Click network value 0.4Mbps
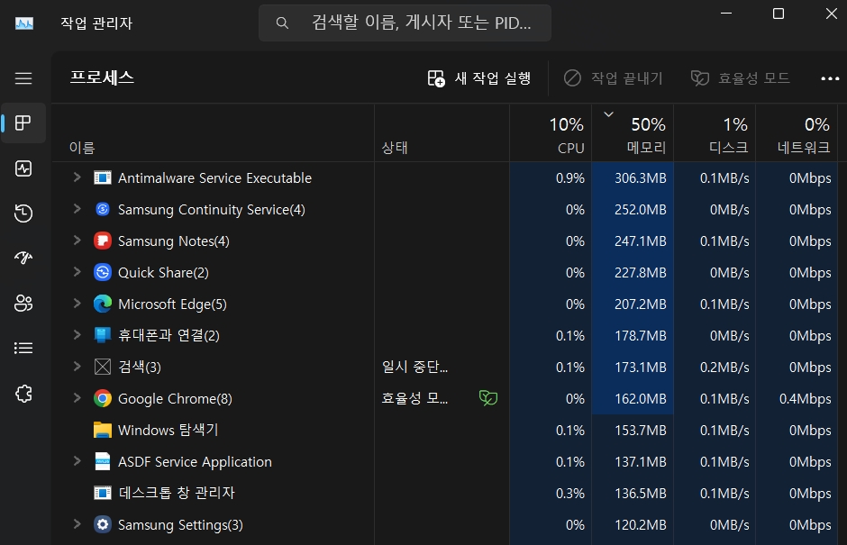Image resolution: width=847 pixels, height=545 pixels. [805, 399]
